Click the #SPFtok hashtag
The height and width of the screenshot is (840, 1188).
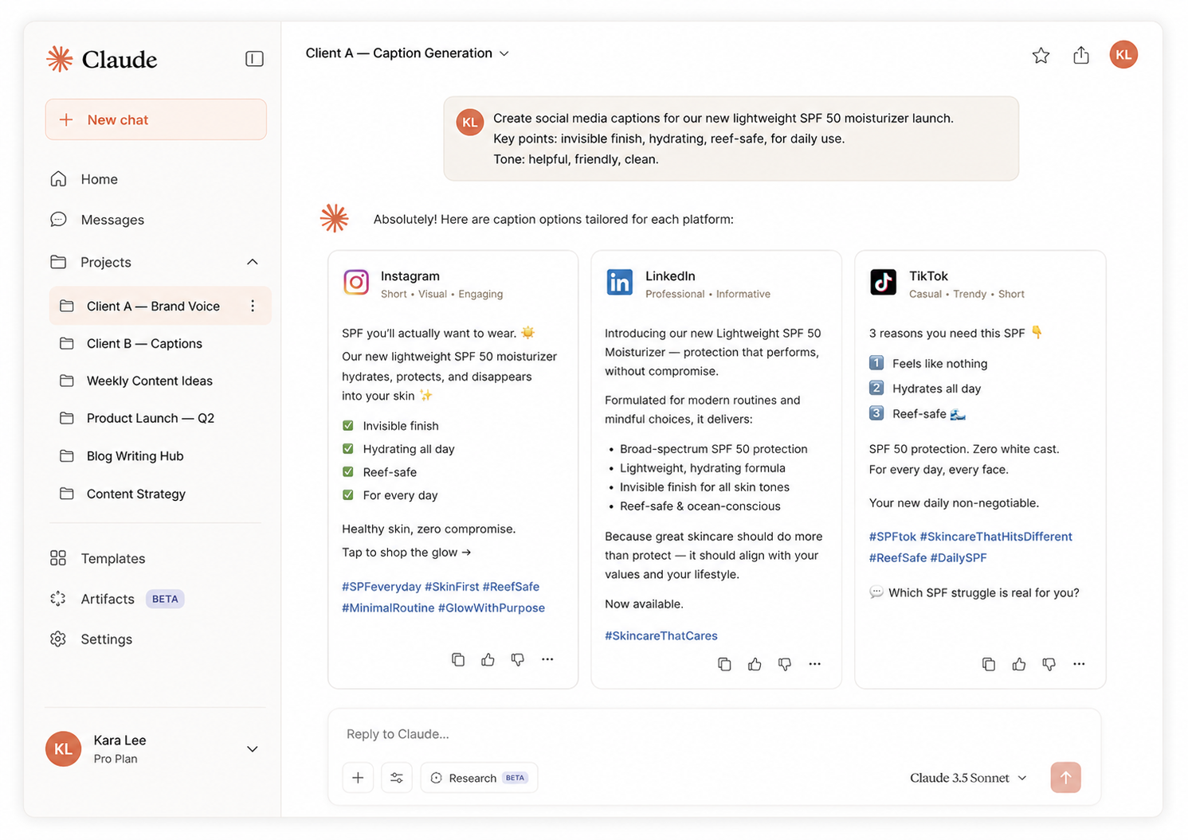pos(892,537)
